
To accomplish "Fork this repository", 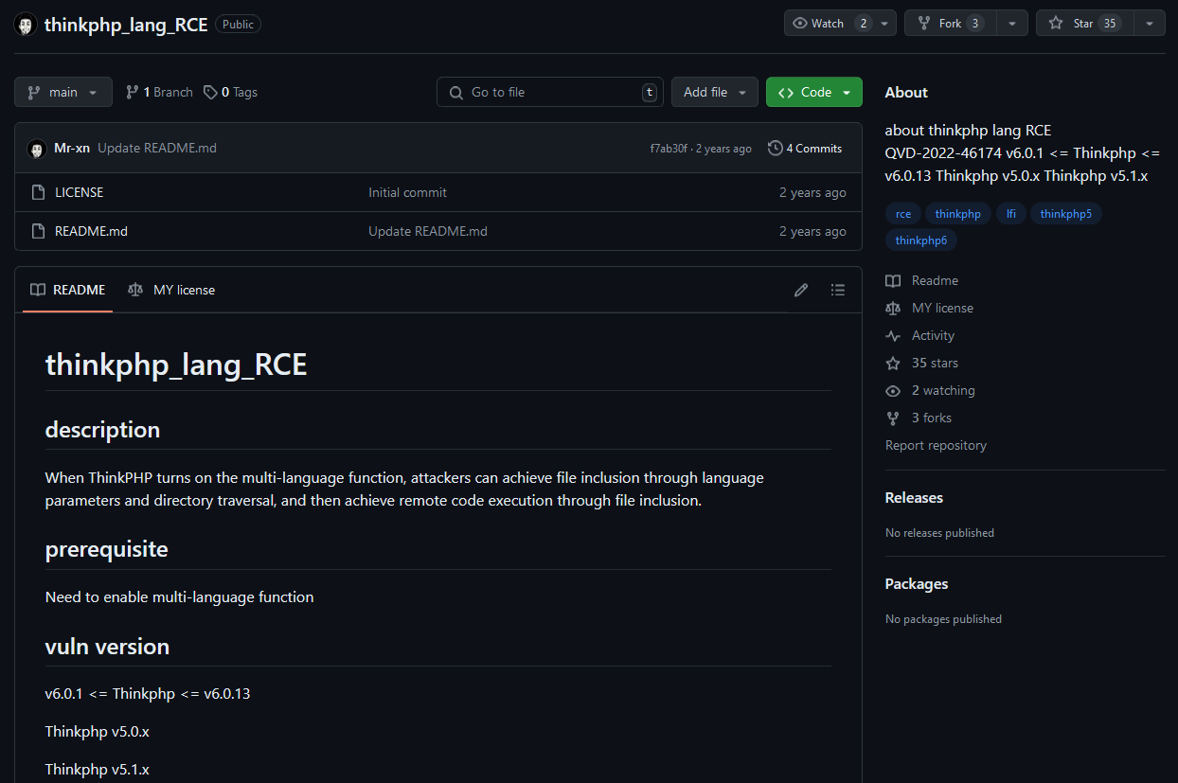I will point(950,24).
